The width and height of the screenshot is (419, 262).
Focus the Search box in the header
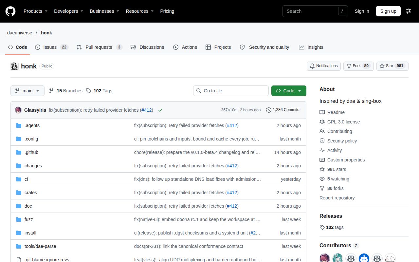[x=315, y=11]
